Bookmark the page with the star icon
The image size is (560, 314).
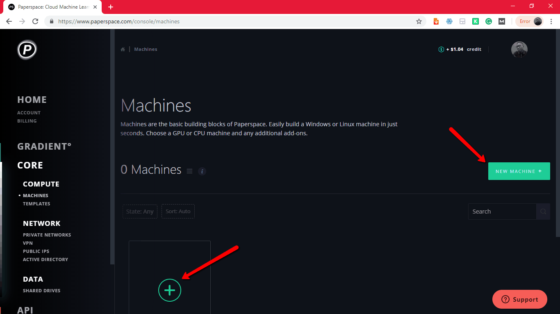coord(419,21)
